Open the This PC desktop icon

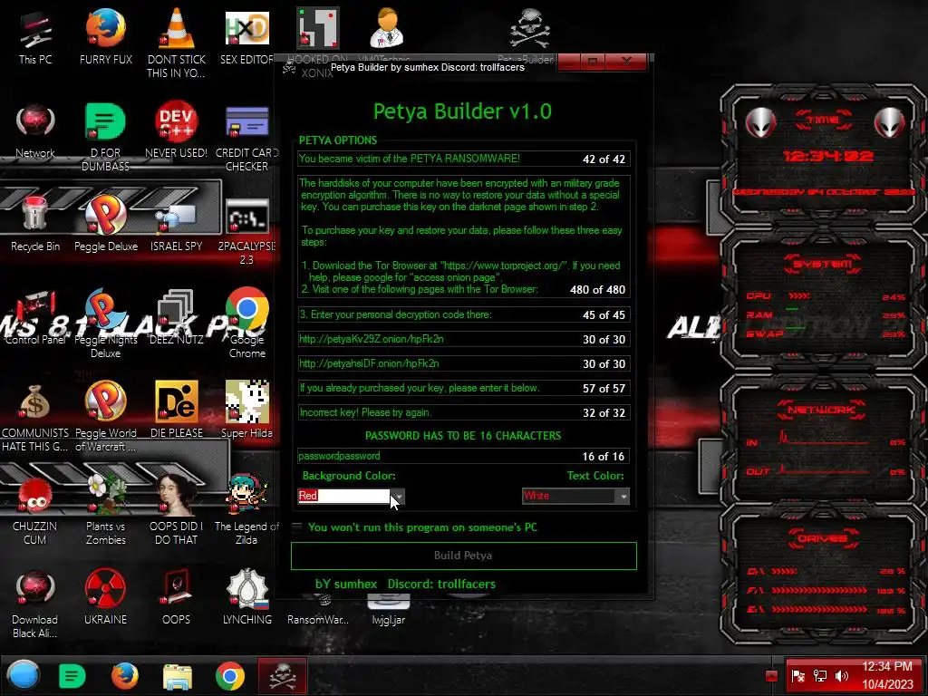click(x=35, y=36)
